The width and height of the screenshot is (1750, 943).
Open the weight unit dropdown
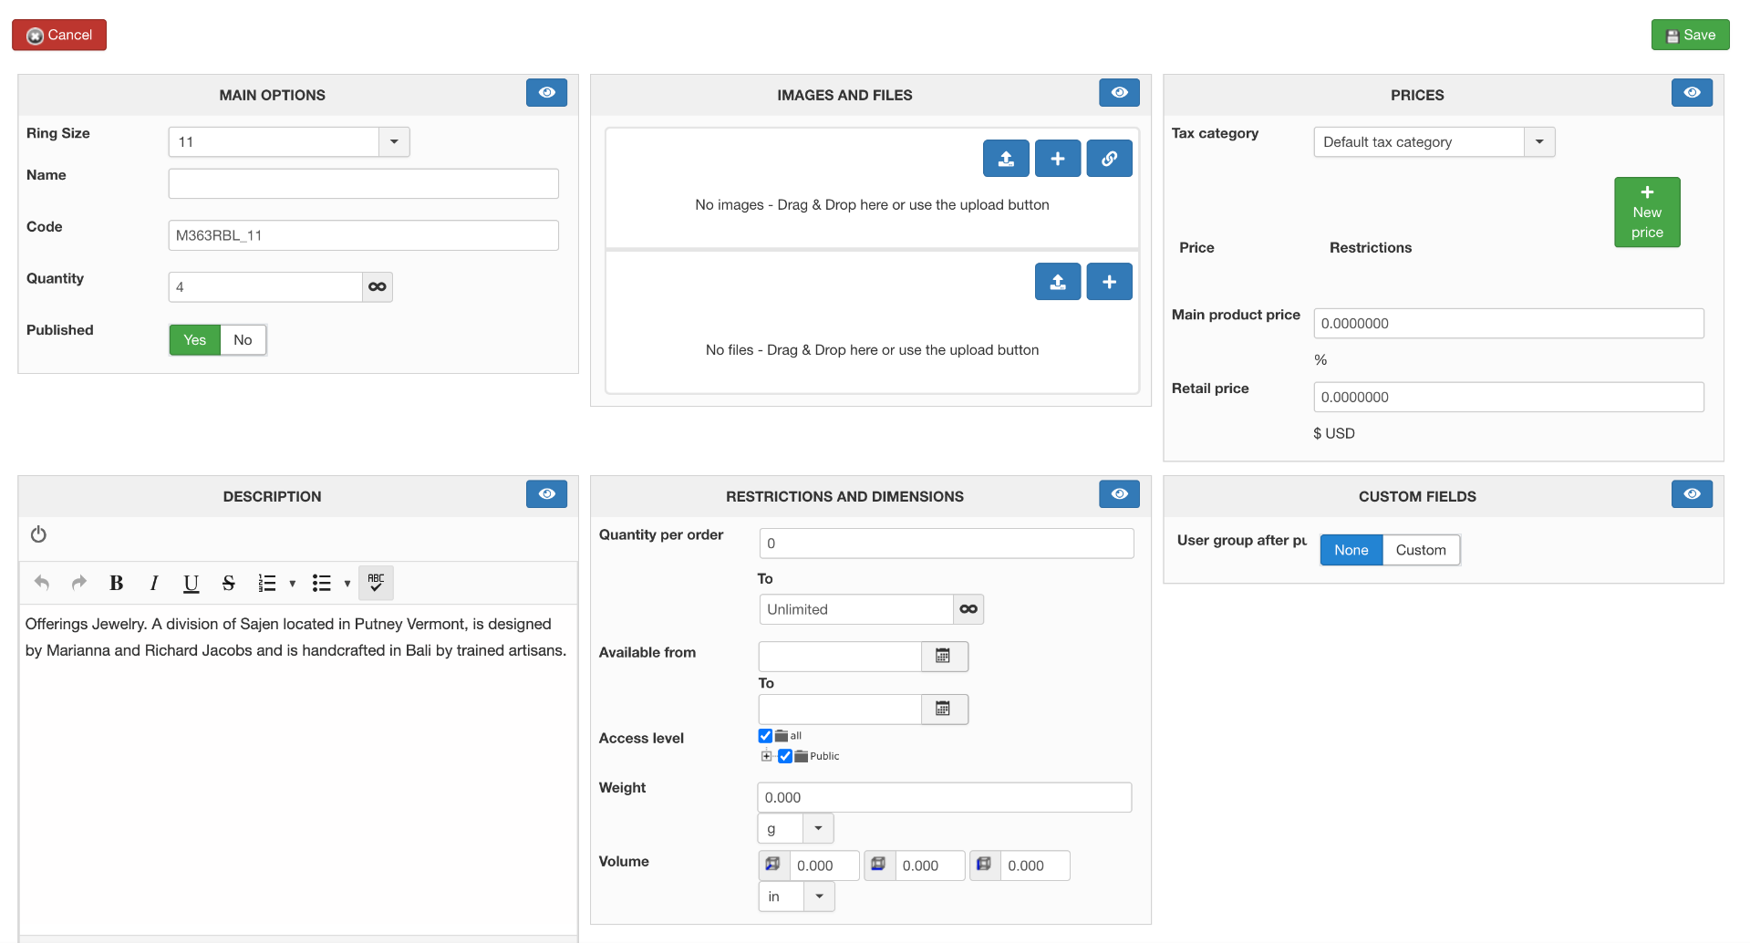tap(818, 829)
